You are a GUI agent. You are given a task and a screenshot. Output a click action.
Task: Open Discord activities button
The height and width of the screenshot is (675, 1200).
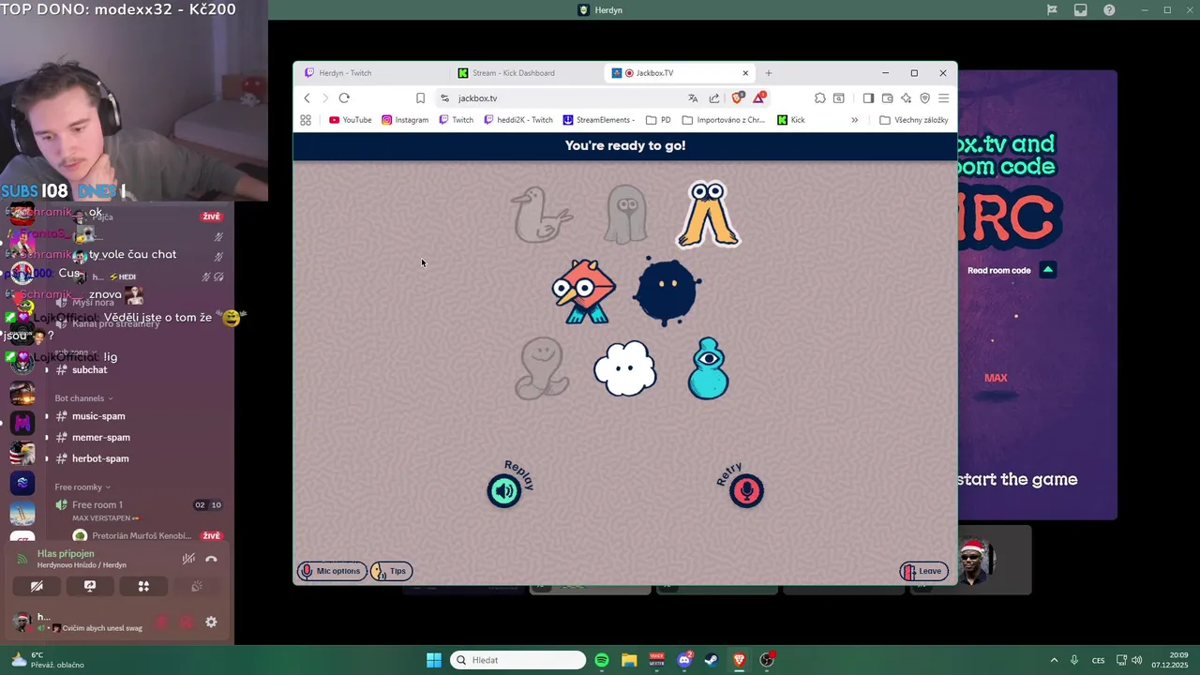click(143, 586)
